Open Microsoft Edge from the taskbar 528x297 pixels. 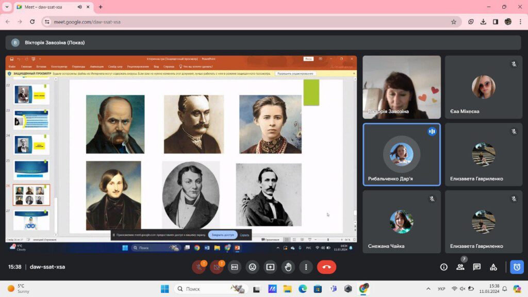(302, 289)
